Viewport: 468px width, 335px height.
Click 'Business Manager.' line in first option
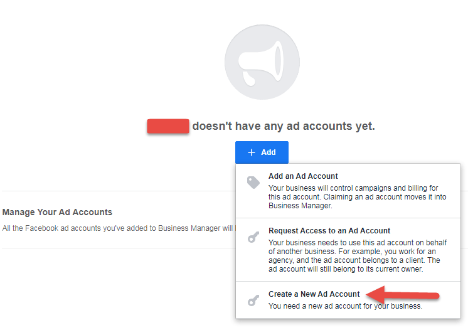[300, 206]
